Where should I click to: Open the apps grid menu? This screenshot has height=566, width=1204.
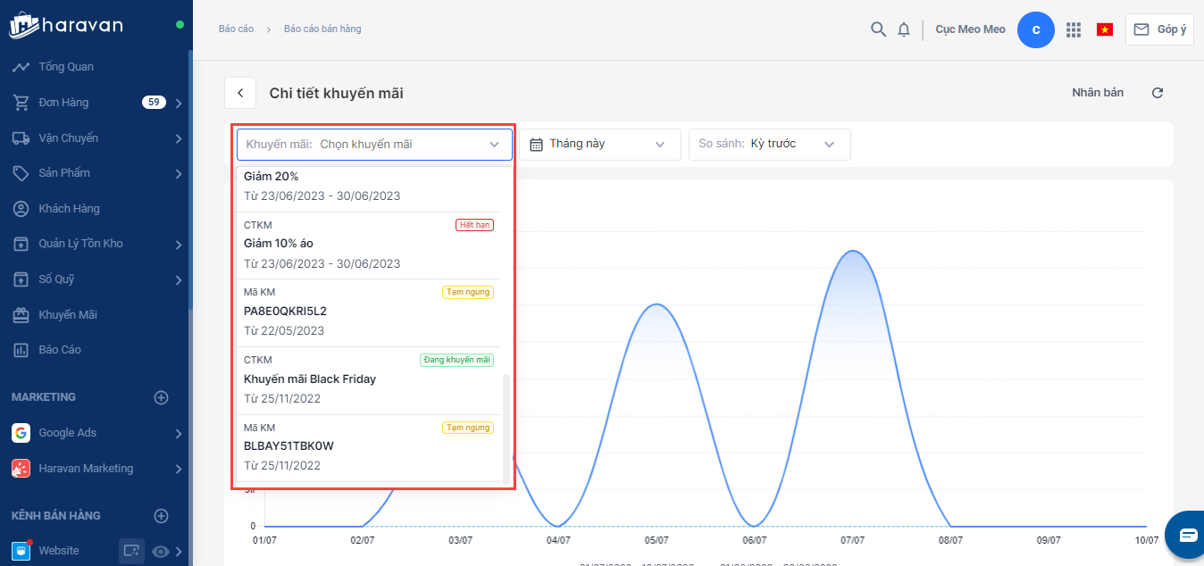click(x=1074, y=29)
